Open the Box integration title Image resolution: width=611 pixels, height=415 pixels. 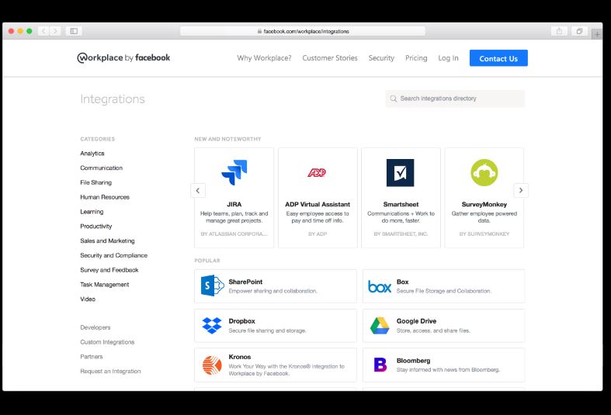pyautogui.click(x=402, y=282)
